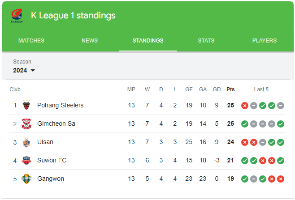Click Gimcheon's first green win icon

245,124
